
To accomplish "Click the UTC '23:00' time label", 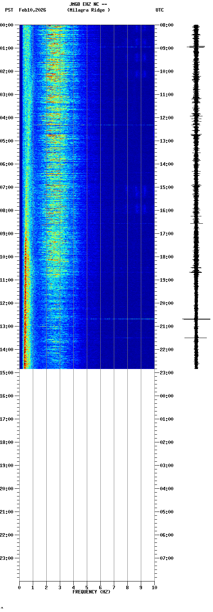I will (x=167, y=373).
